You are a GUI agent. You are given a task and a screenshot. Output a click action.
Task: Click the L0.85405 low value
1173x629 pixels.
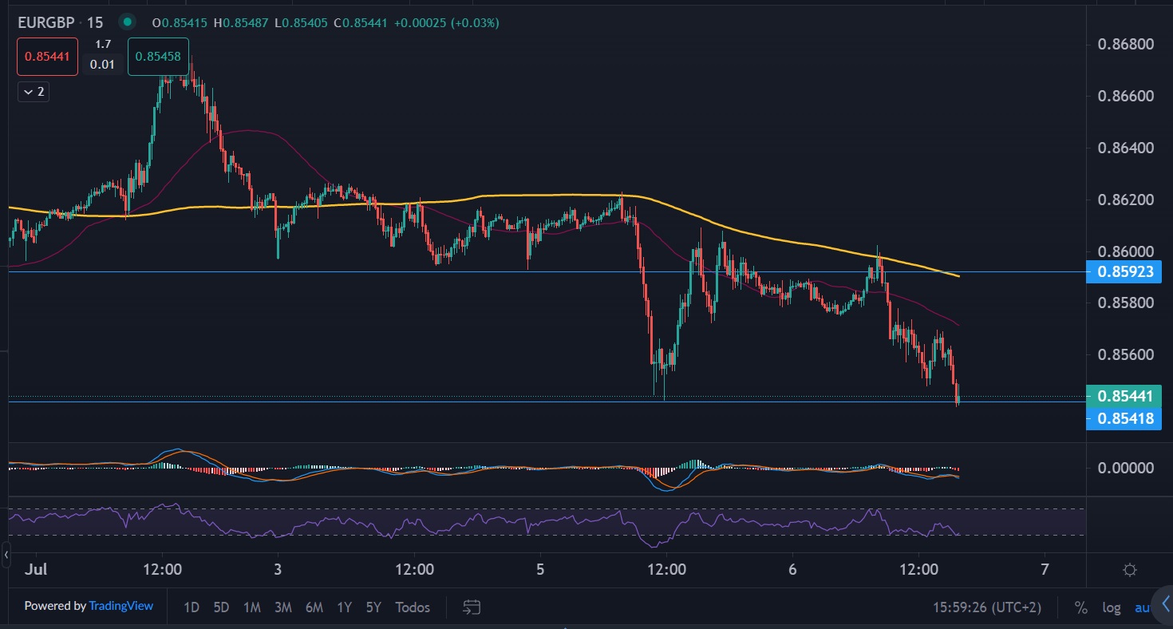coord(302,23)
